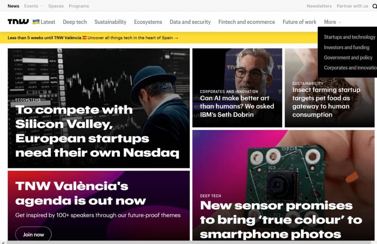This screenshot has height=244, width=377.
Task: Go to Sustainability category
Action: [110, 22]
